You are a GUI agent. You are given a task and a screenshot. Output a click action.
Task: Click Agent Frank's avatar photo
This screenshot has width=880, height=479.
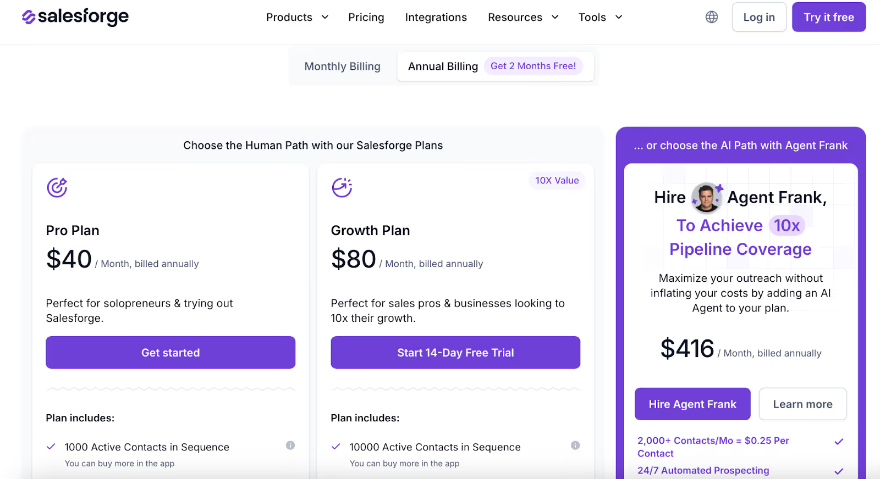(x=706, y=197)
